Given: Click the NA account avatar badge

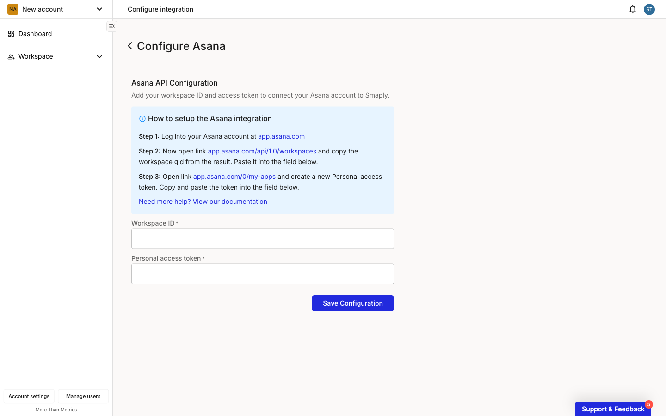Looking at the screenshot, I should click(x=13, y=9).
